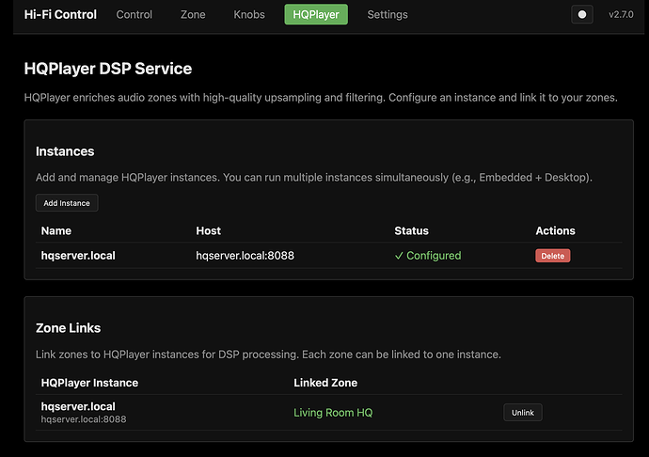Click the v2.7.0 version label

(622, 15)
